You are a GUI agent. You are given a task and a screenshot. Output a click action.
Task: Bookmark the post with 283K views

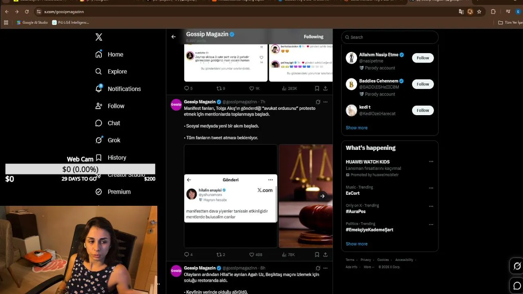(317, 88)
